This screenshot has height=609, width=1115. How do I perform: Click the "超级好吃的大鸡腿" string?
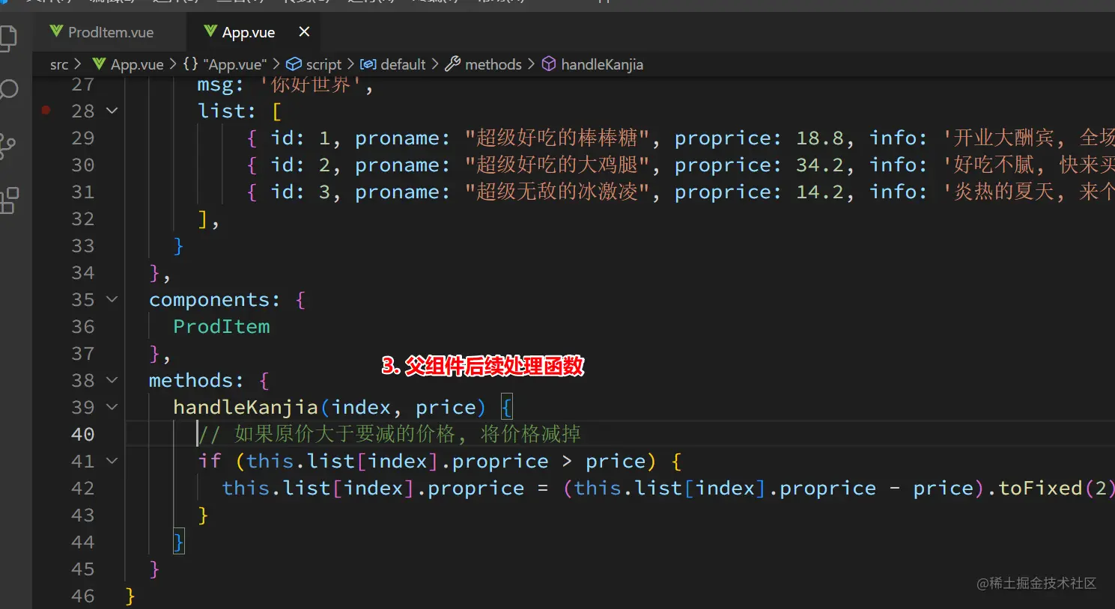click(x=556, y=165)
